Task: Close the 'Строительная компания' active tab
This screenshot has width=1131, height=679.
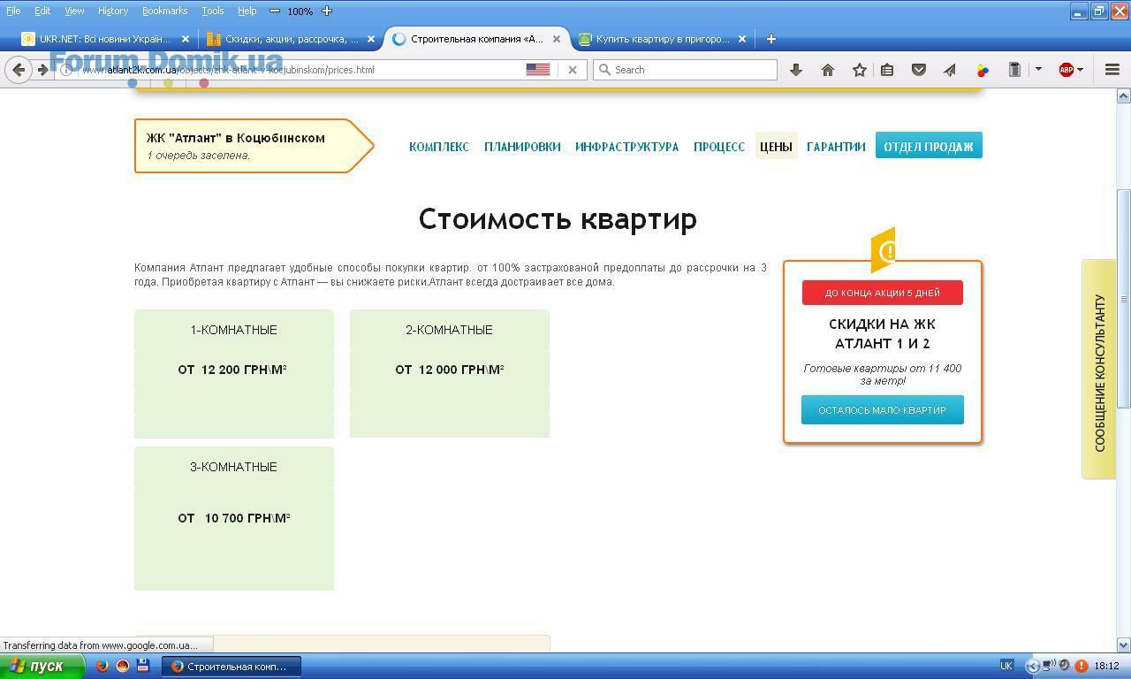Action: coord(557,39)
